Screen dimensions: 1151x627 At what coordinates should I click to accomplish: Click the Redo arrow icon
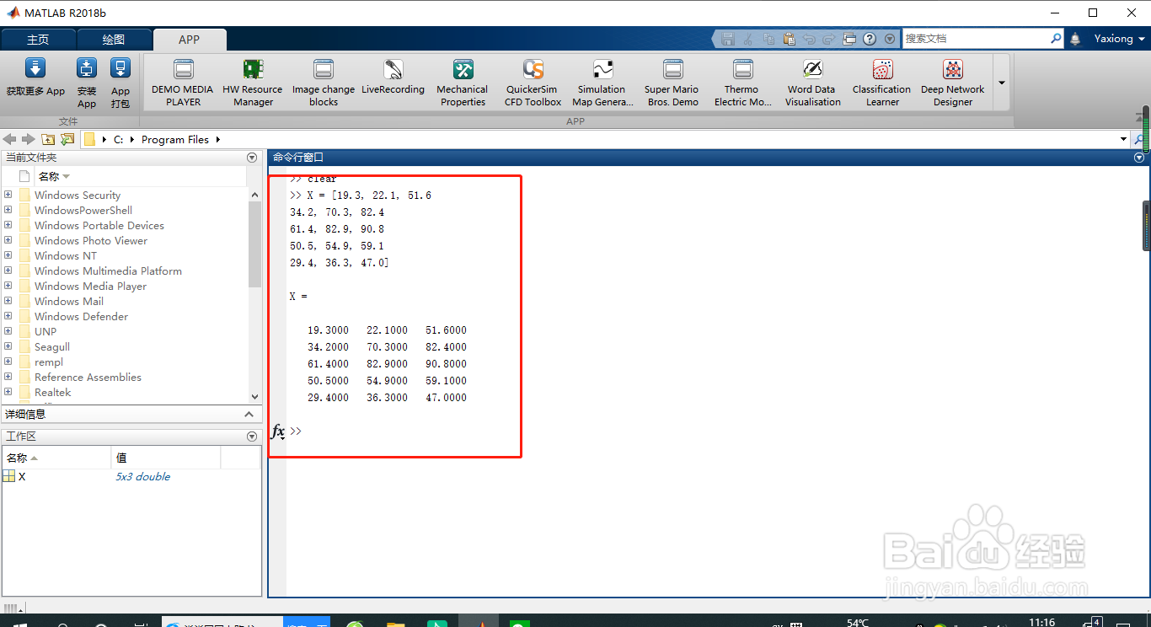click(x=829, y=39)
